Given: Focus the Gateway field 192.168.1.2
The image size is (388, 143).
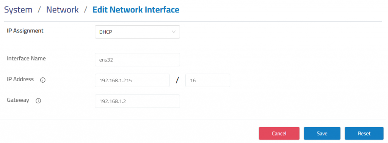Looking at the screenshot, I should point(137,101).
